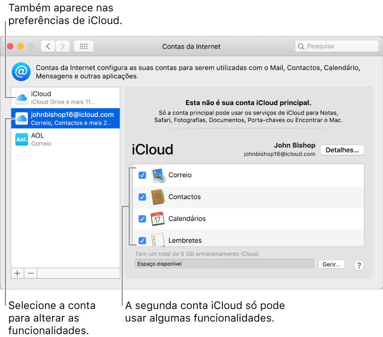Click the back navigation arrow

pyautogui.click(x=48, y=46)
